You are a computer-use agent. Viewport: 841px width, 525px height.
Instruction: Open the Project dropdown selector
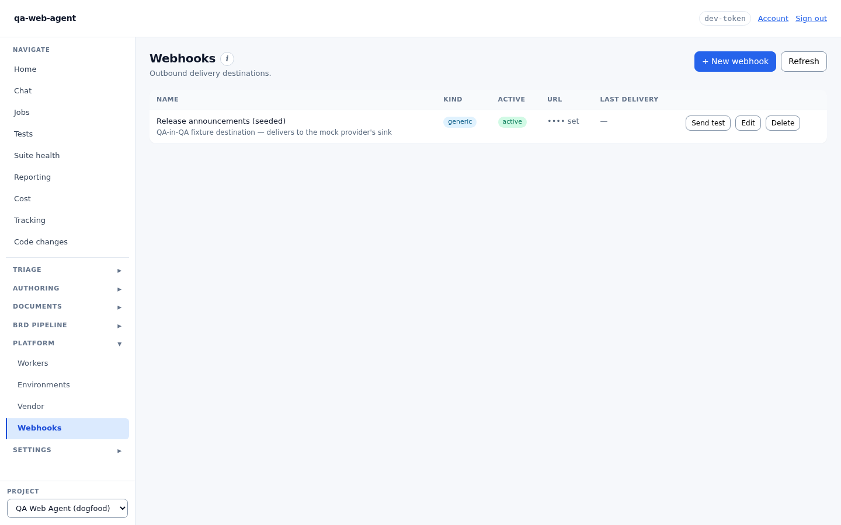(68, 509)
